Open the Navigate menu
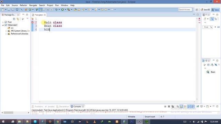221x124 pixels. [33, 5]
